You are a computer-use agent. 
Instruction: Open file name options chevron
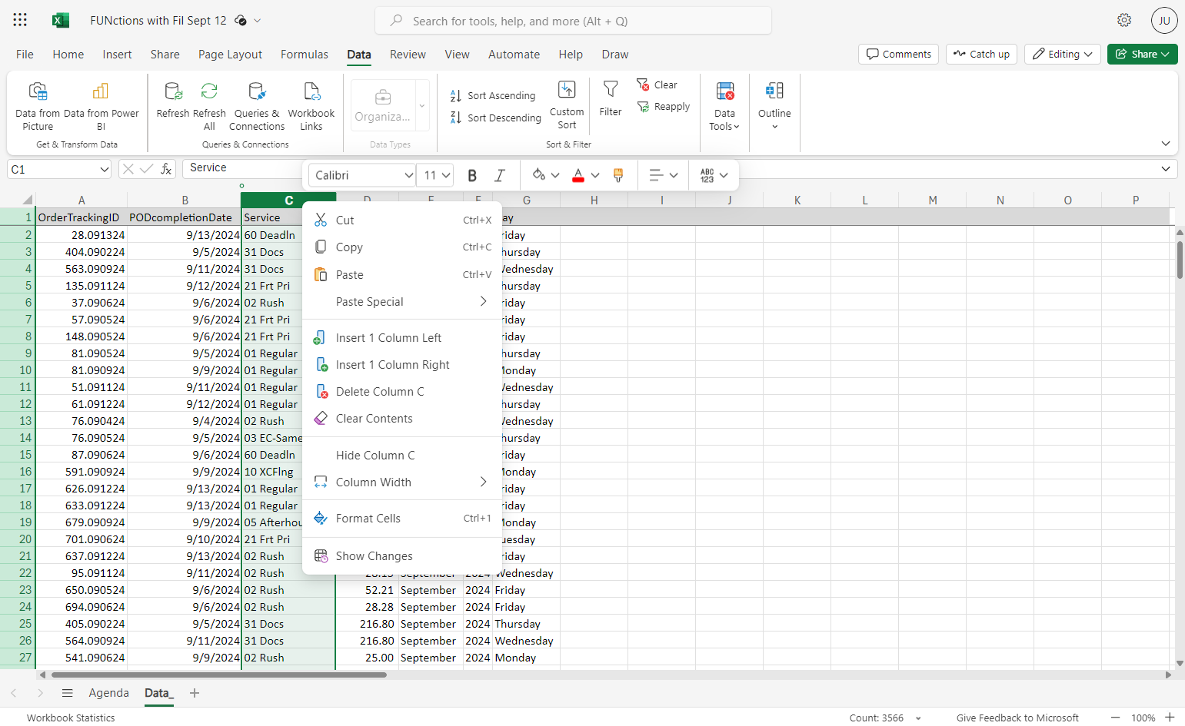(258, 21)
